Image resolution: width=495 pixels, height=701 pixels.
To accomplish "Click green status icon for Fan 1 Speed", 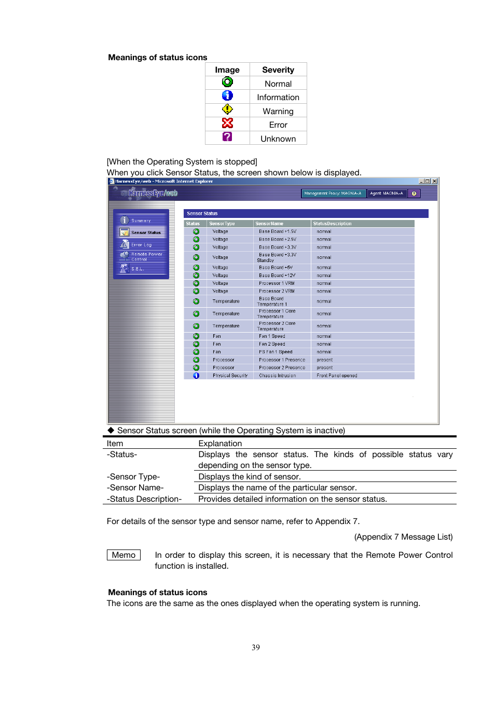I will [x=196, y=336].
